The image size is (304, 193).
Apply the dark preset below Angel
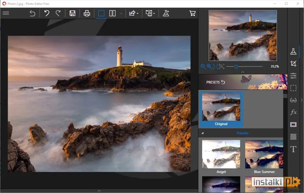click(221, 184)
